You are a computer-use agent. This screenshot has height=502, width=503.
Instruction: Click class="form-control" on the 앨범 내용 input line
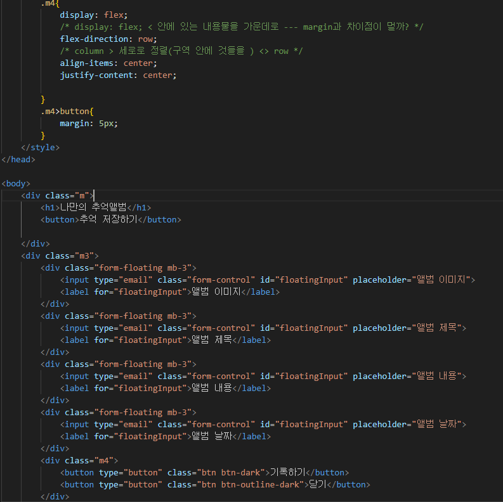tap(206, 376)
